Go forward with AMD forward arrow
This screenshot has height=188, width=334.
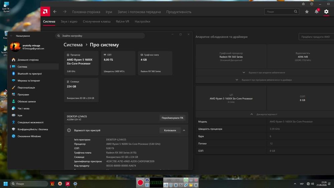(64, 11)
